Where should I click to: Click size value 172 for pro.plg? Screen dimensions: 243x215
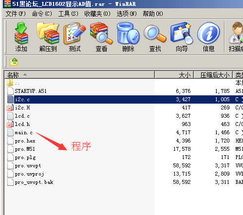186,157
